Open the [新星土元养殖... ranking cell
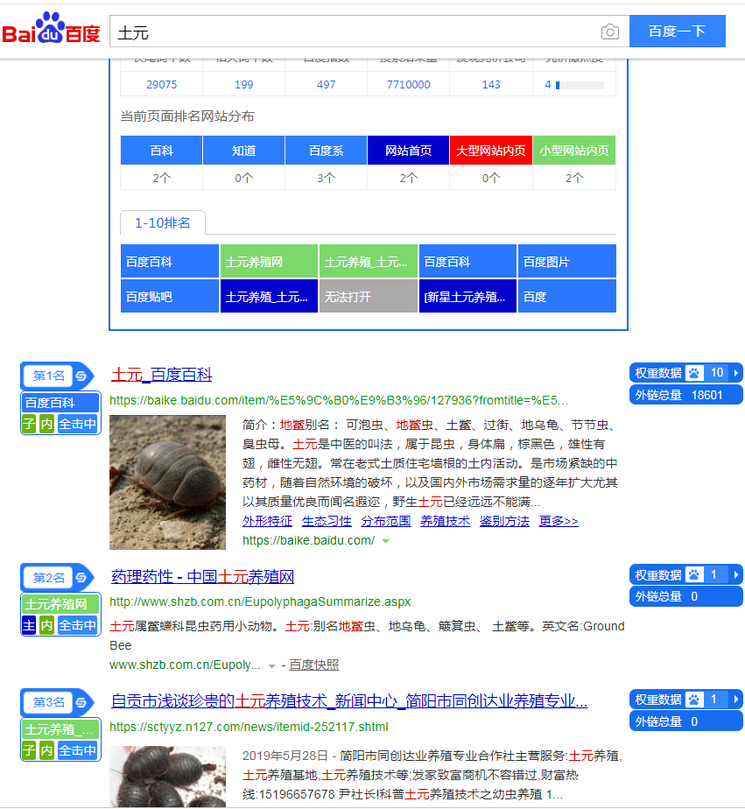 pyautogui.click(x=468, y=296)
